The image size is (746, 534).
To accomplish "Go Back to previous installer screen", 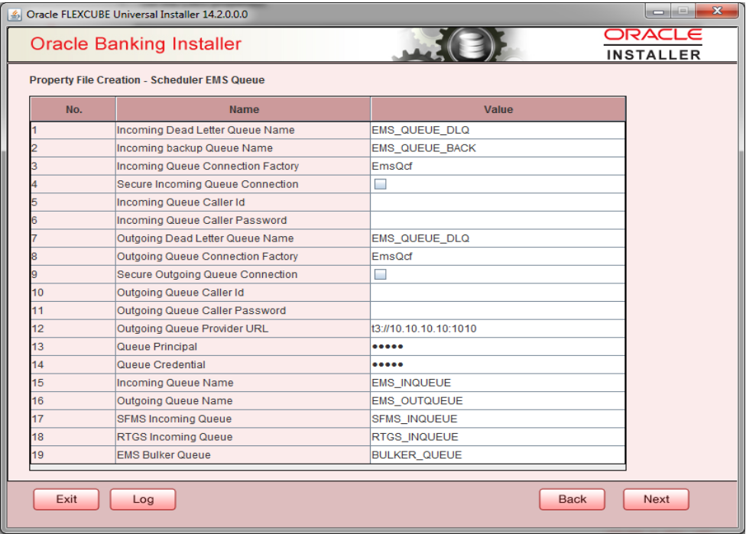I will [x=572, y=500].
